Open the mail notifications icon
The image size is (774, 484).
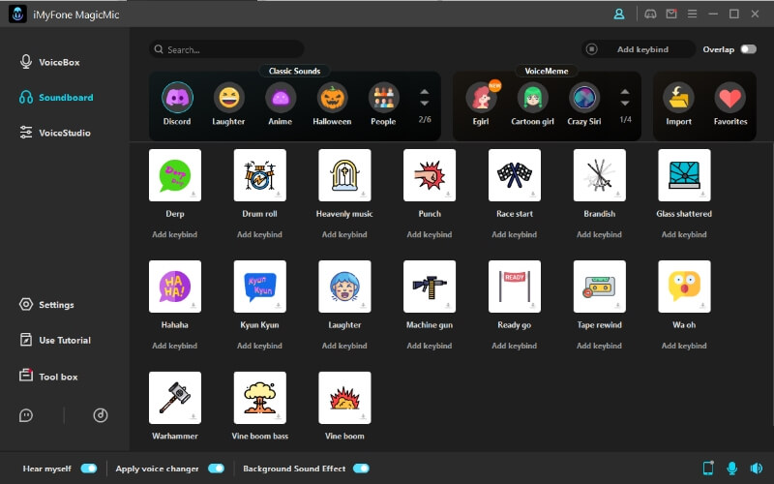[671, 14]
